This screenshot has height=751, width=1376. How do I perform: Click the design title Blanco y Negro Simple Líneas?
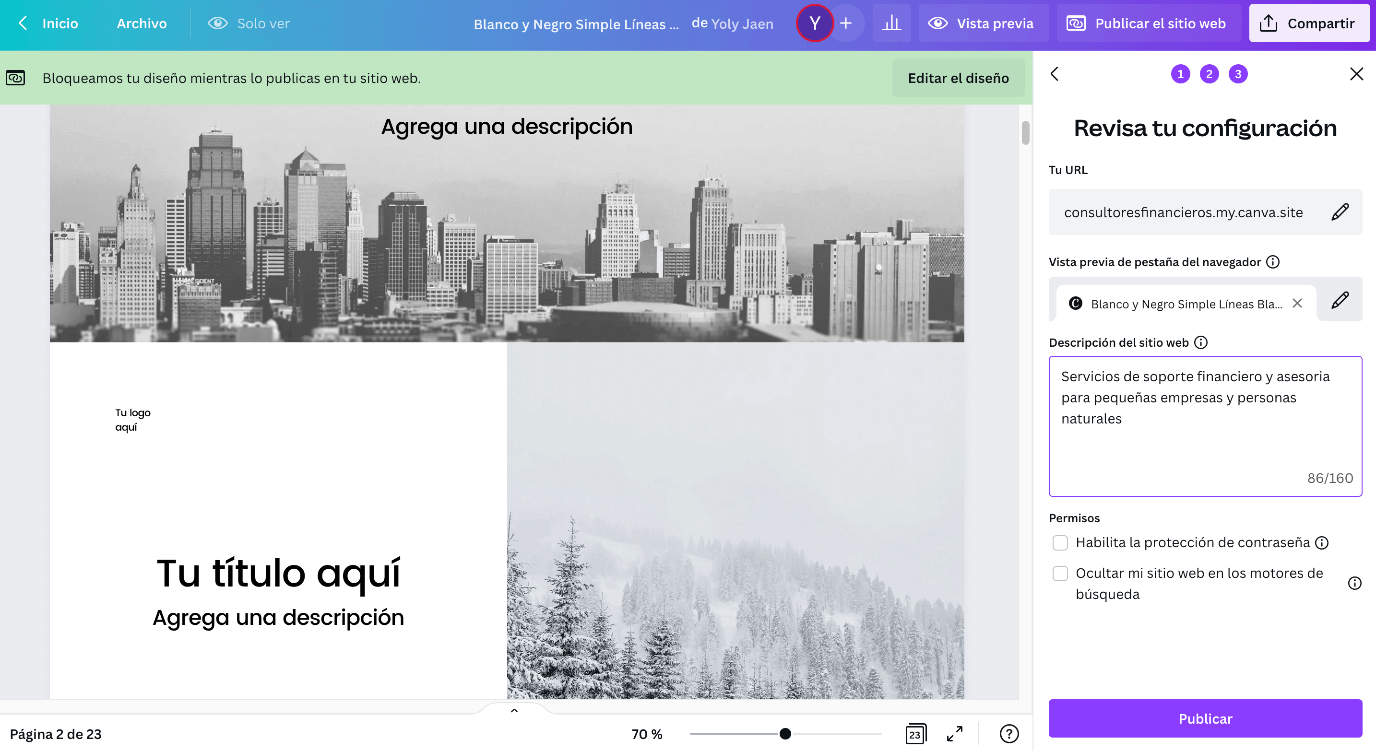[x=576, y=24]
